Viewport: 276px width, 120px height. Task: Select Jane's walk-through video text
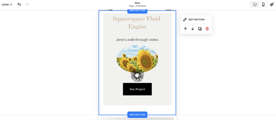tap(137, 40)
